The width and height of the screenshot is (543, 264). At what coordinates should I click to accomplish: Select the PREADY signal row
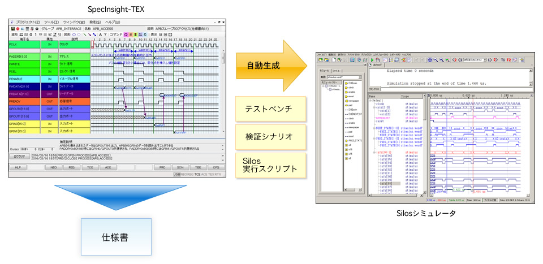(x=49, y=101)
